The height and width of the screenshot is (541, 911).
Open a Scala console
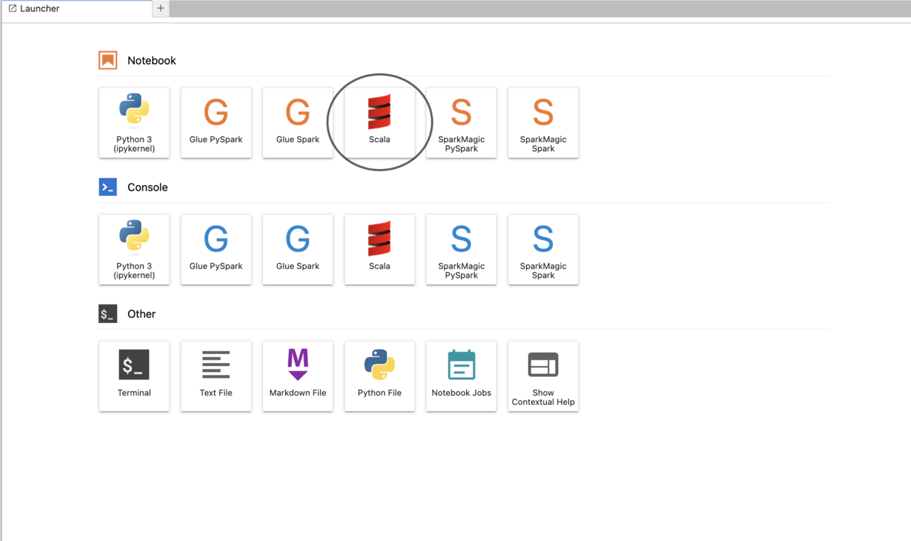379,249
